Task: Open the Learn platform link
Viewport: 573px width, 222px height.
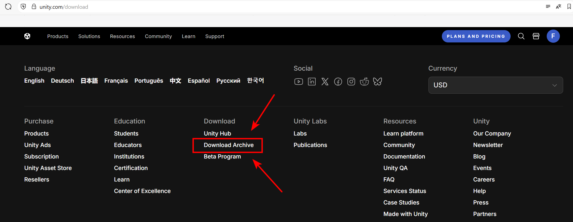Action: [403, 134]
